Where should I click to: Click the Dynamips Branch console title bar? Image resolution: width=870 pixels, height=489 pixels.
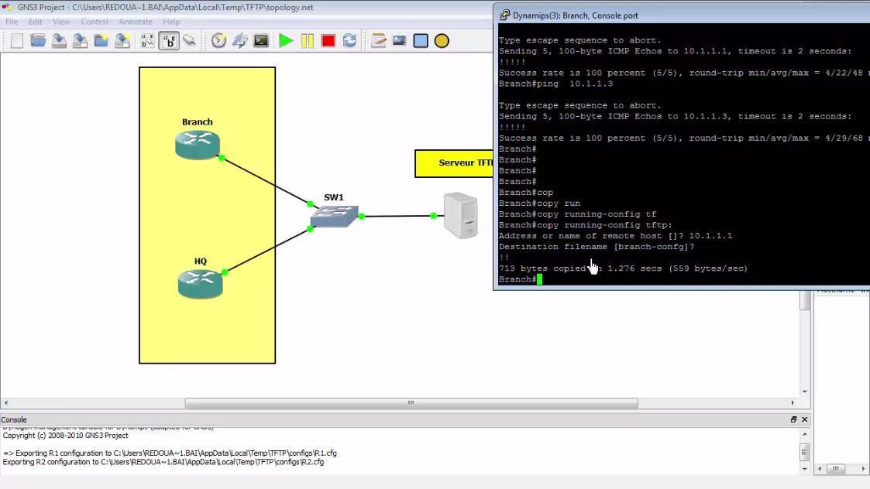click(x=682, y=15)
